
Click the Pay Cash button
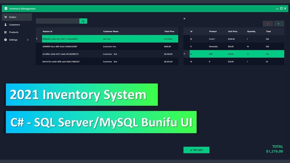click(x=197, y=150)
